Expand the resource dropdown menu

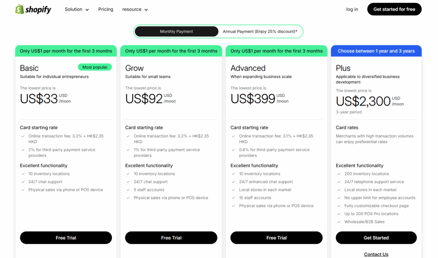135,9
